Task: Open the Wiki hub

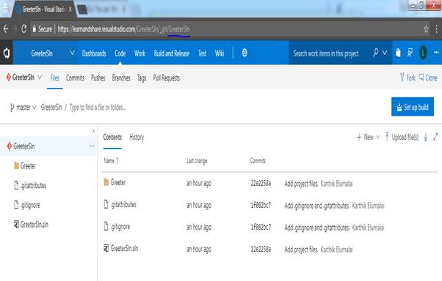Action: coord(220,53)
